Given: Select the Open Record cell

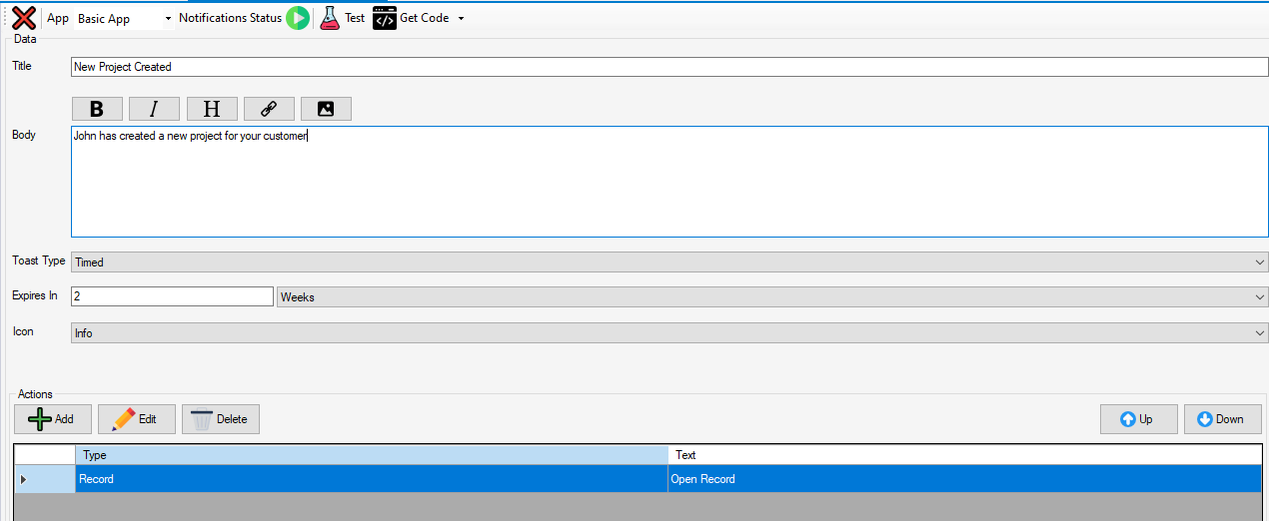Looking at the screenshot, I should tap(964, 479).
